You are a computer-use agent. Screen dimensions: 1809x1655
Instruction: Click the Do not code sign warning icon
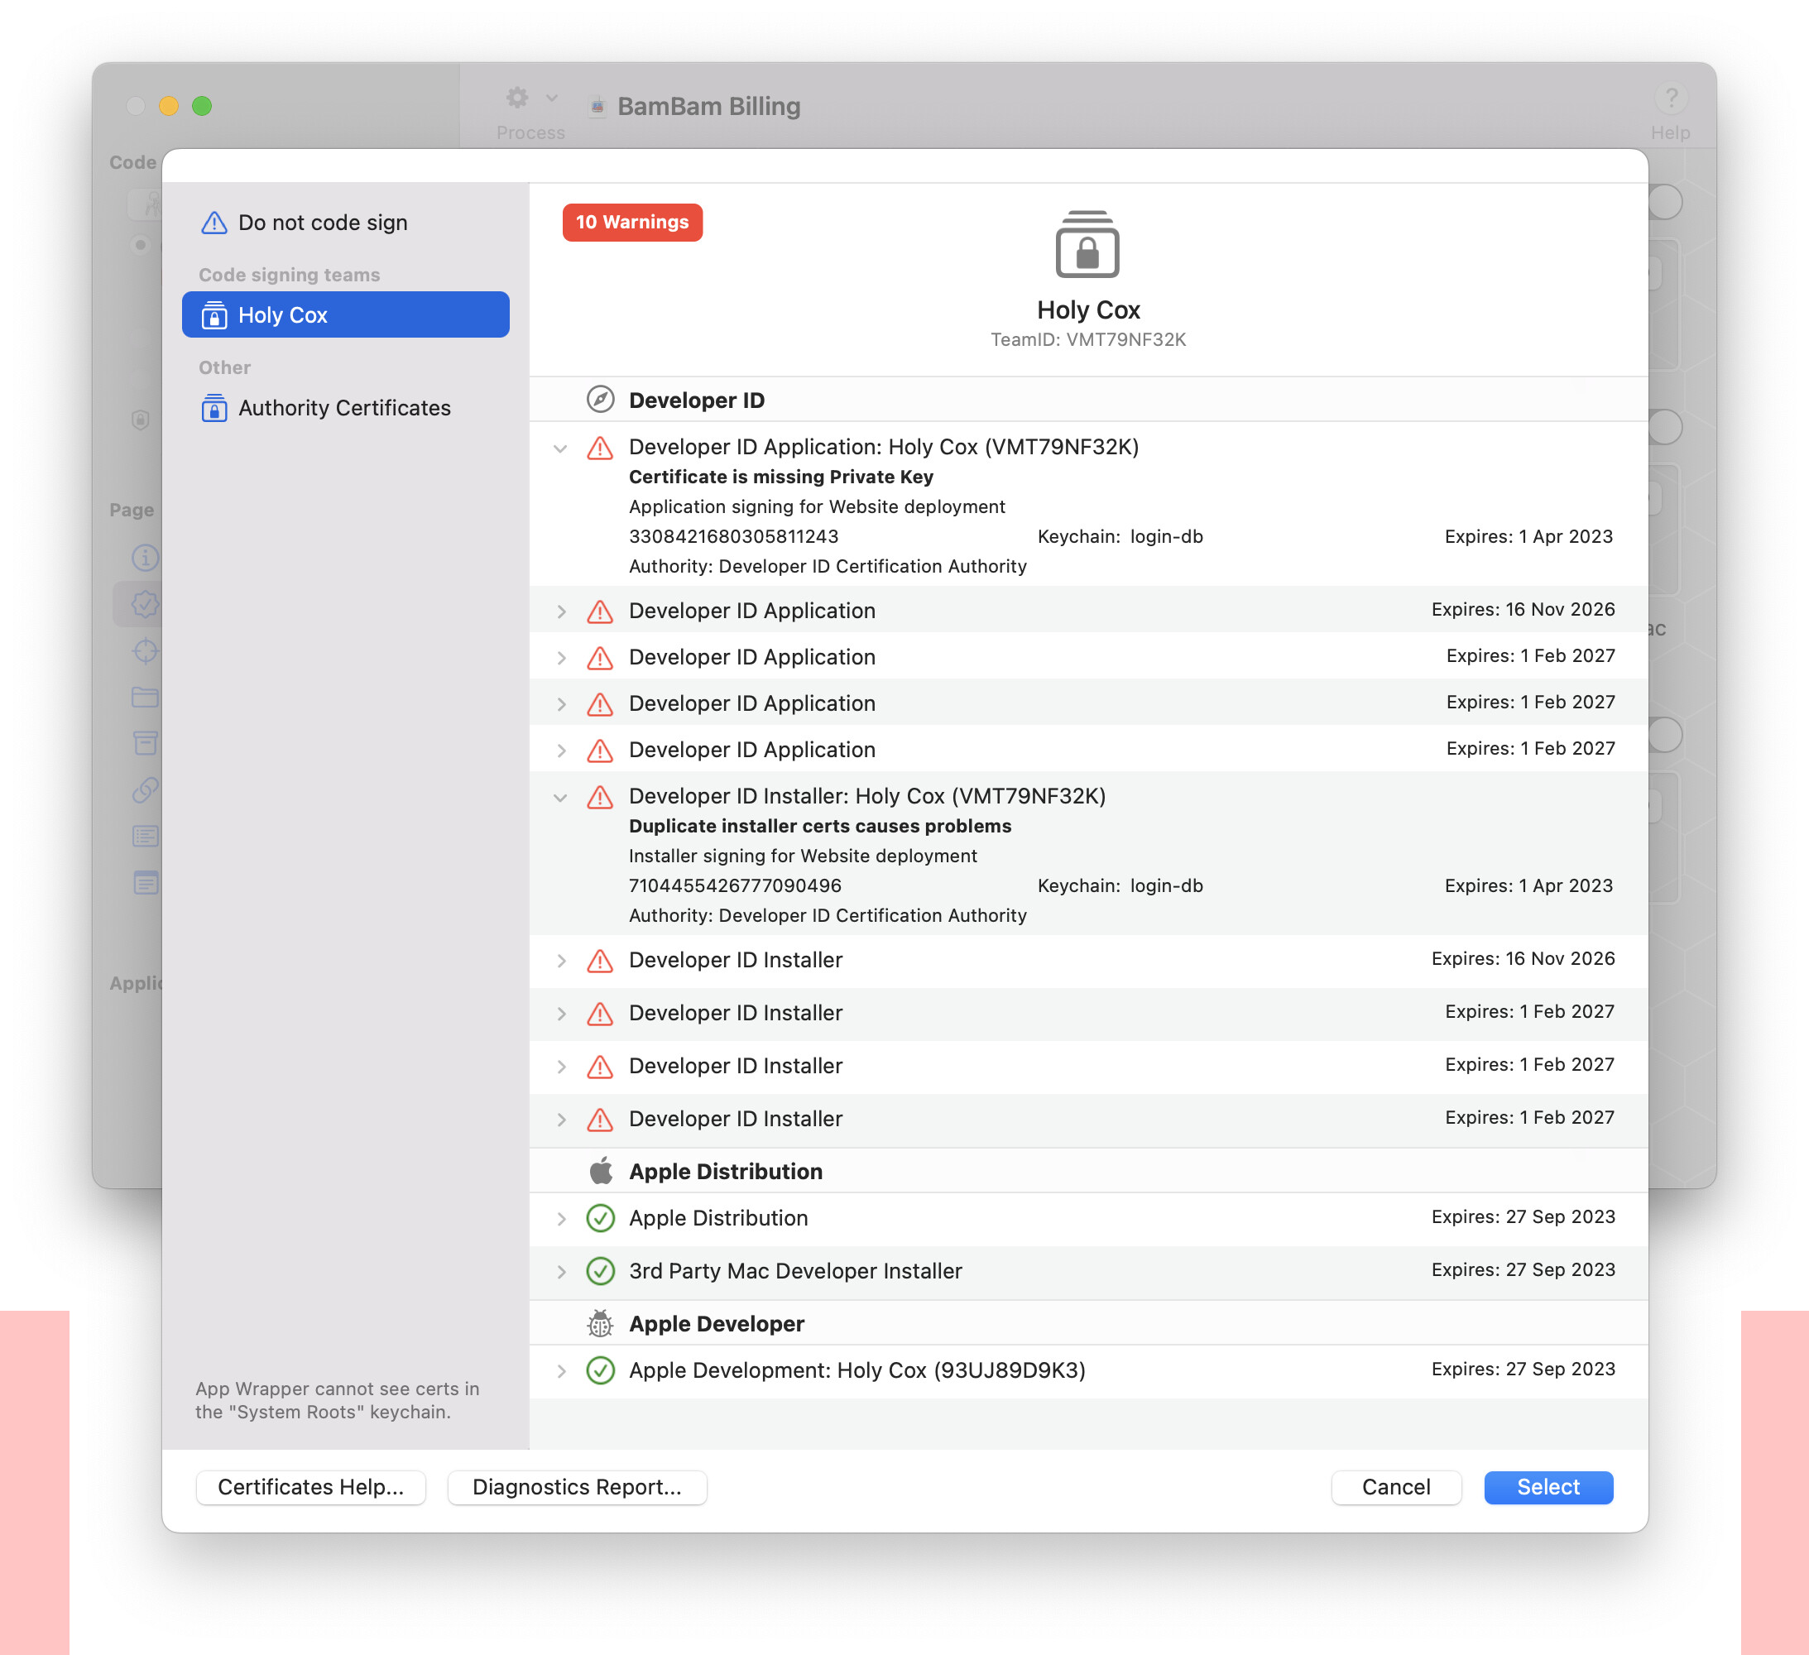point(214,223)
